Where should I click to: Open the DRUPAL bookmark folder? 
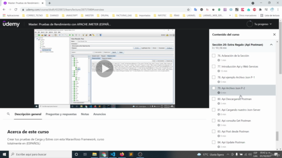pyautogui.click(x=103, y=15)
